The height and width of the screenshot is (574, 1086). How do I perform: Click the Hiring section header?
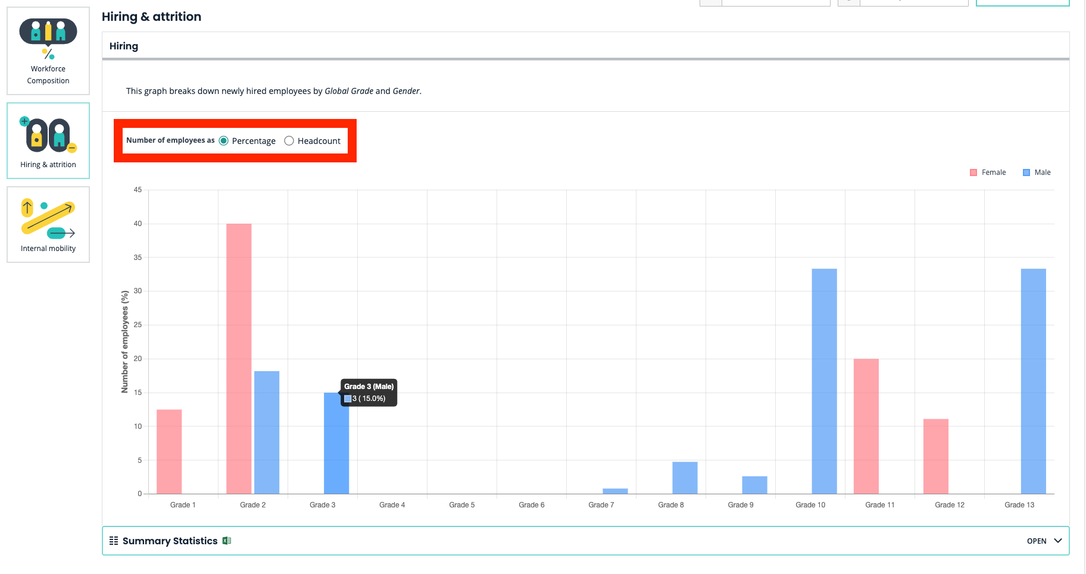[124, 46]
